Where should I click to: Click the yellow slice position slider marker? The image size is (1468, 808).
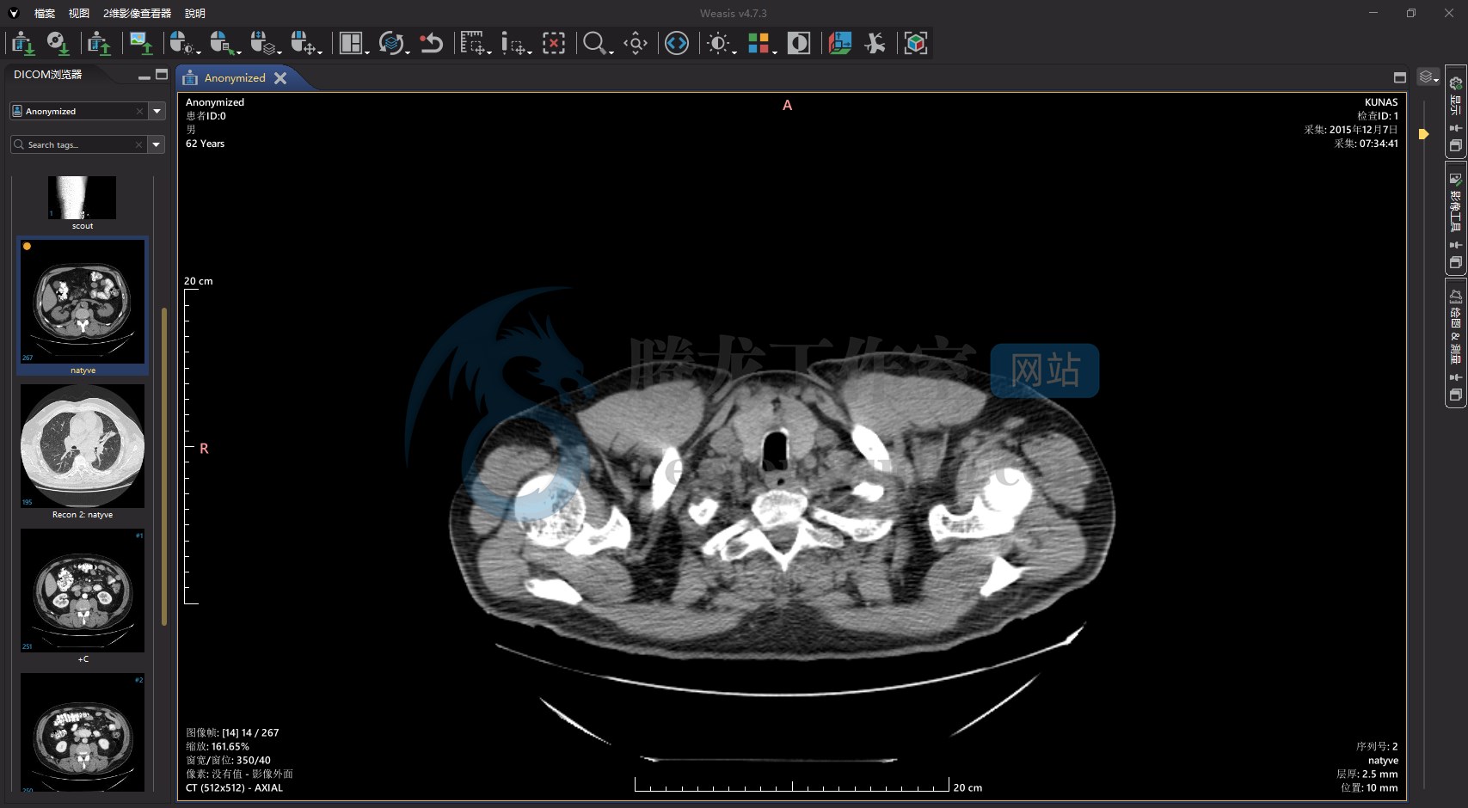pos(1424,134)
